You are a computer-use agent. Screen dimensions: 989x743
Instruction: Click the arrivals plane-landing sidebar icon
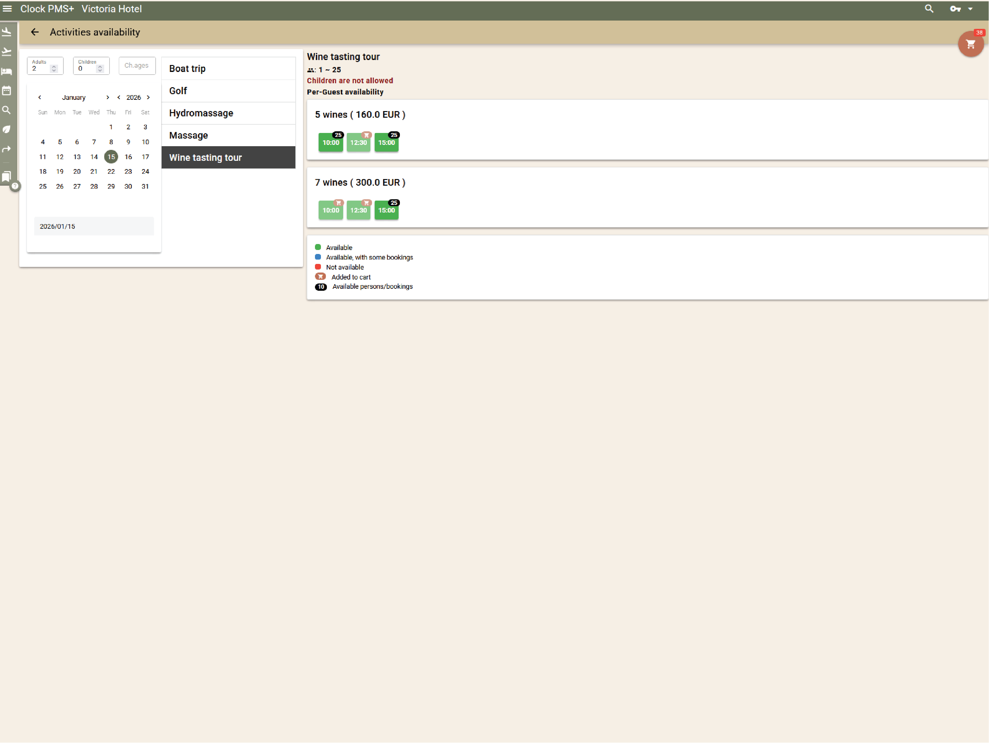[7, 32]
